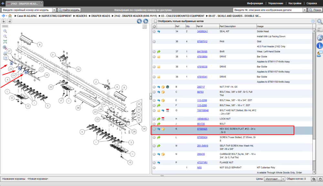The width and height of the screenshot is (323, 186).
Task: Open the magnifier search icon in right sidebar
Action: click(x=320, y=21)
